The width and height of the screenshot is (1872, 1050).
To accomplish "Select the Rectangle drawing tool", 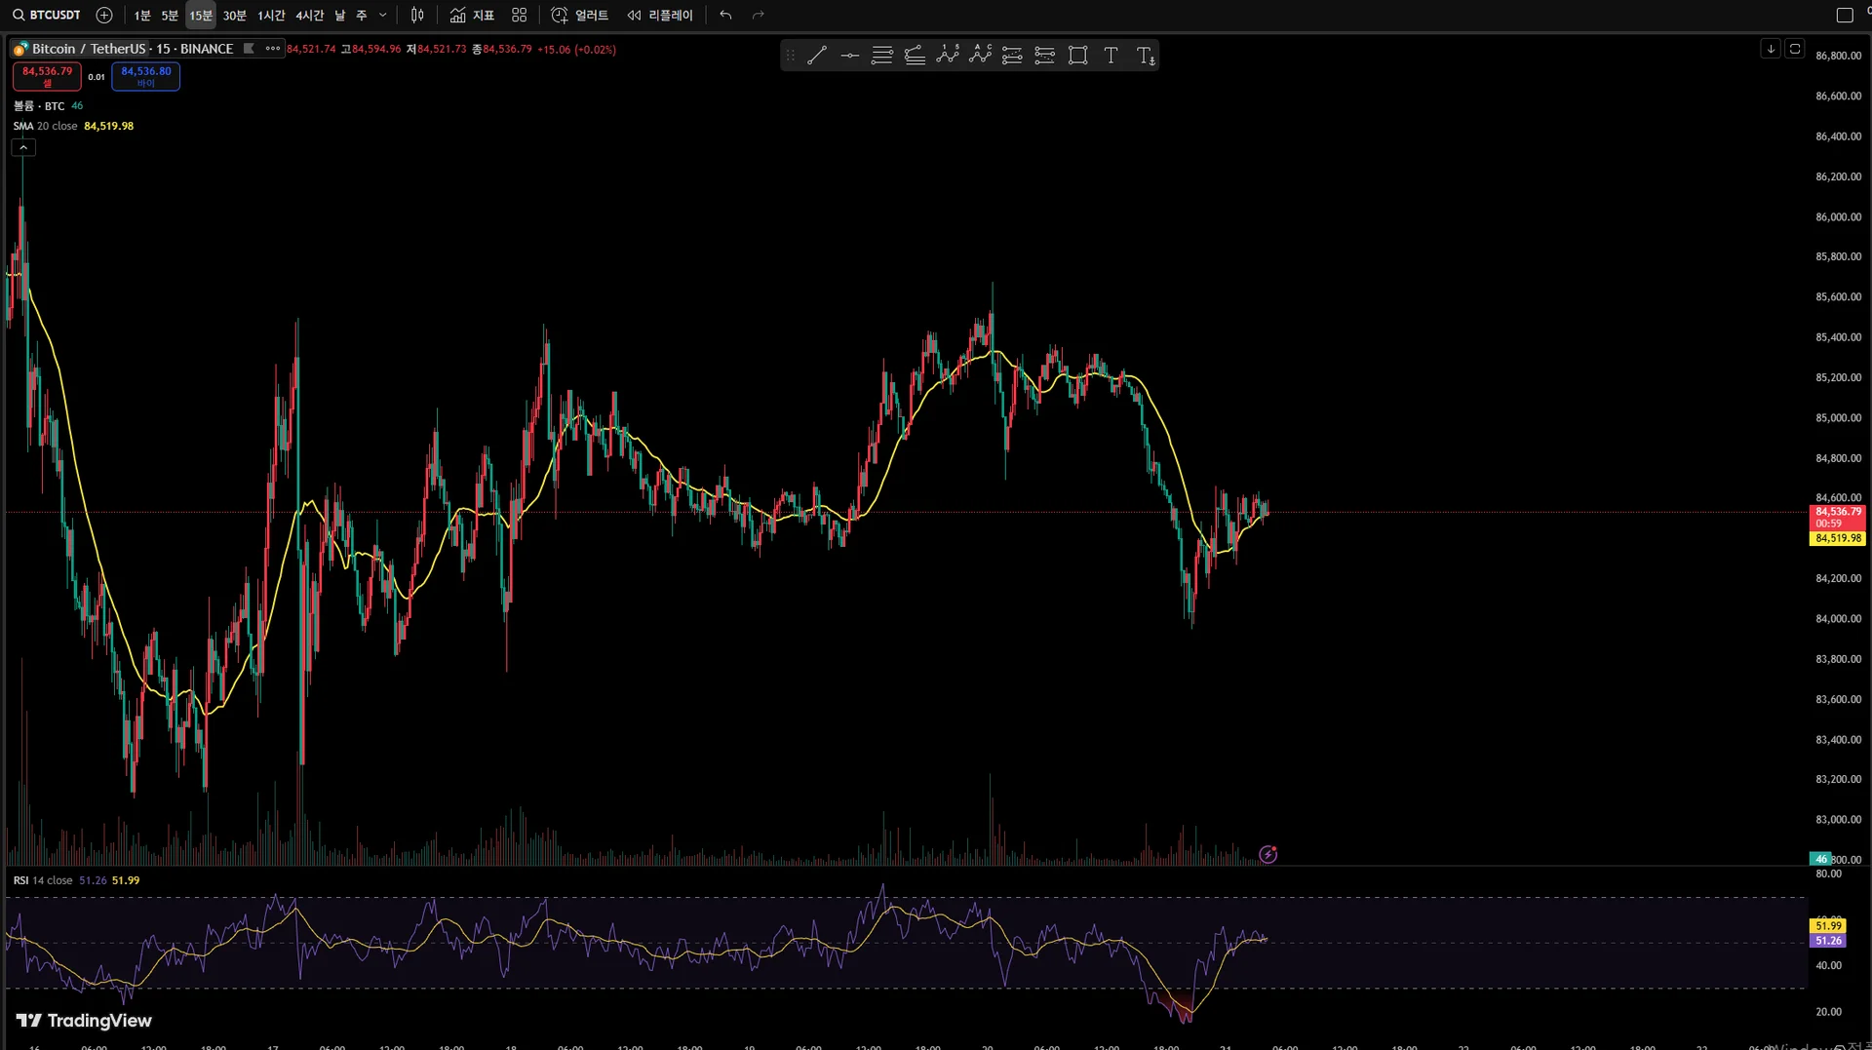I will (1077, 56).
